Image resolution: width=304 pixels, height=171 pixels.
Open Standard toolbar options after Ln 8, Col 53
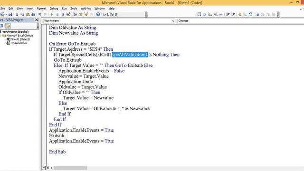pyautogui.click(x=146, y=15)
